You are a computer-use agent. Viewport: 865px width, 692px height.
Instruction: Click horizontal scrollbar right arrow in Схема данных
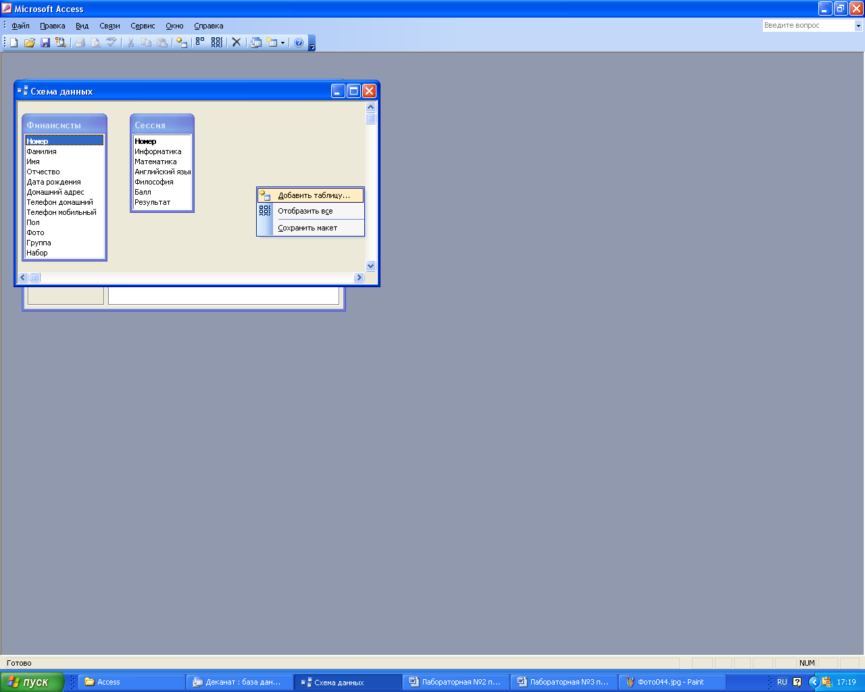(x=359, y=277)
